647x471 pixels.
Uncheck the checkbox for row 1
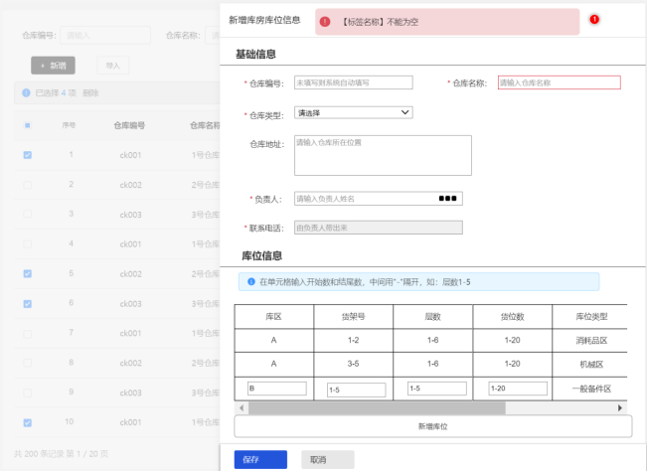tap(27, 155)
